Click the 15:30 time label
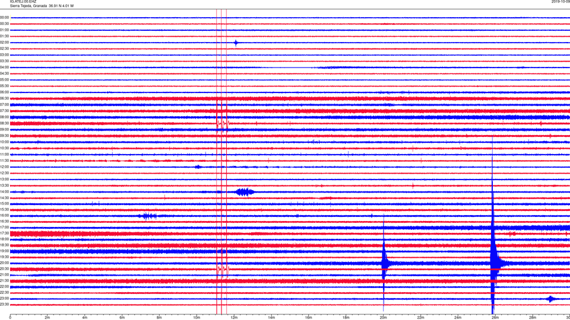 5,209
